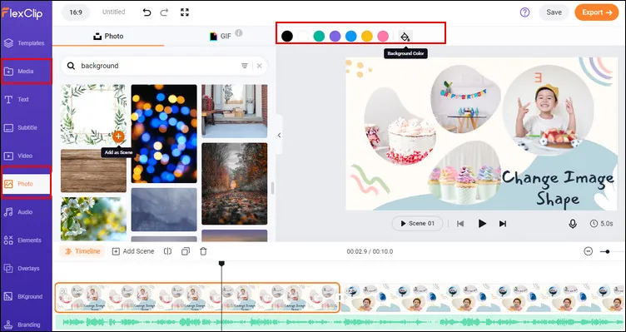
Task: Open Templates in the sidebar
Action: click(25, 43)
